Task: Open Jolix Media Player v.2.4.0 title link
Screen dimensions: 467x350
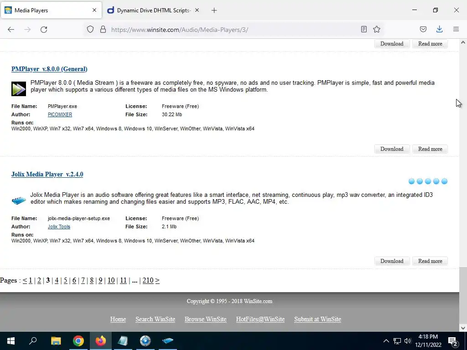Action: (x=47, y=175)
